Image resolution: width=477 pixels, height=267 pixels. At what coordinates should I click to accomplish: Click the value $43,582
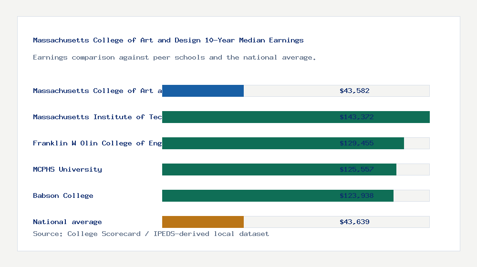tap(354, 91)
